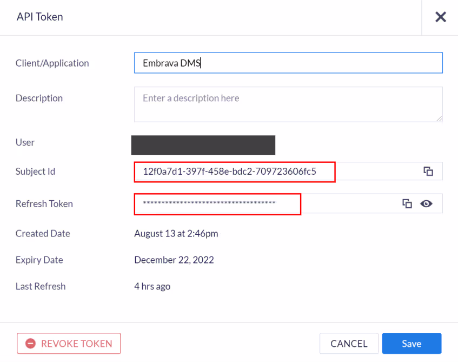Focus the Description text area
The image size is (458, 362).
[288, 104]
